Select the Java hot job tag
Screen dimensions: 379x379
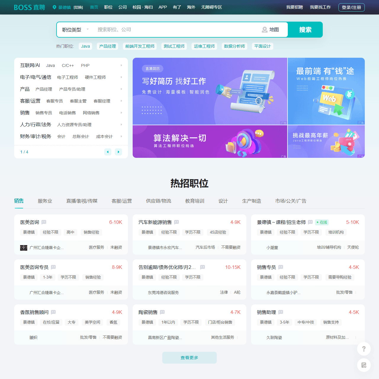pyautogui.click(x=85, y=46)
